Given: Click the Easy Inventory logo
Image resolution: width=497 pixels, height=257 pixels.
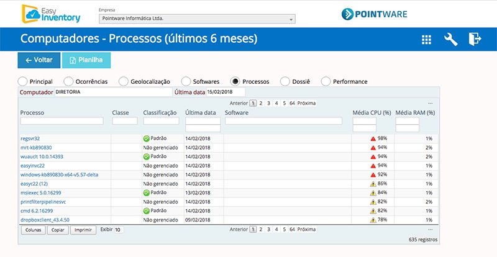Looking at the screenshot, I should point(48,13).
